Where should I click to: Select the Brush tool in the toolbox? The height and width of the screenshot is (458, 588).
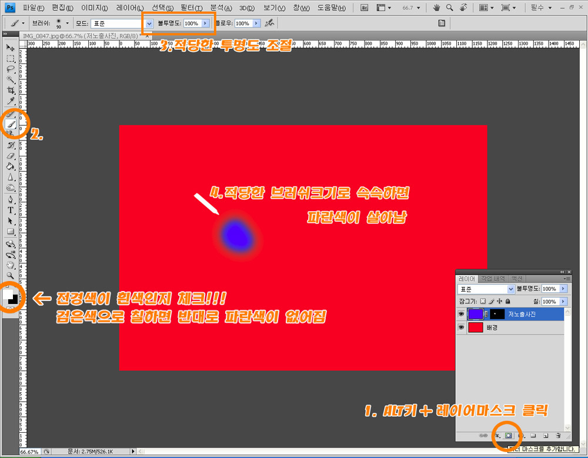point(11,123)
